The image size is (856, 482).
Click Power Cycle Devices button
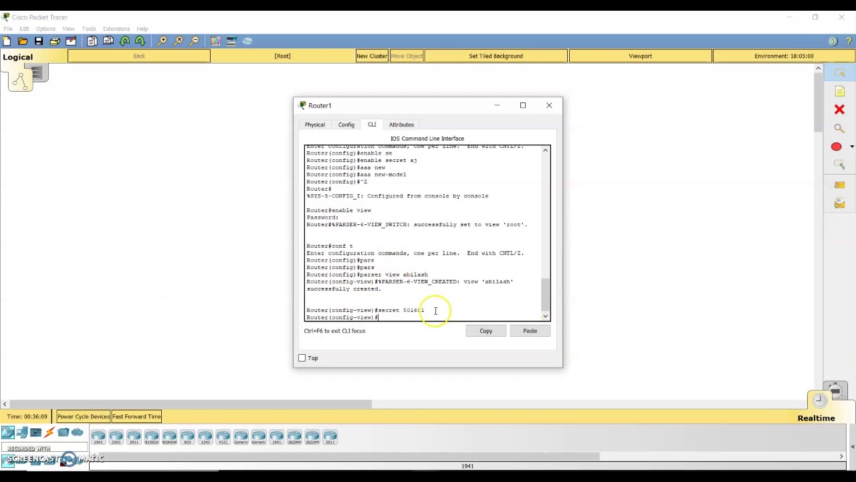click(83, 416)
